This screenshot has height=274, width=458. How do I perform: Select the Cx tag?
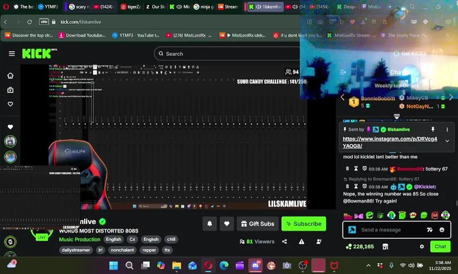point(132,239)
